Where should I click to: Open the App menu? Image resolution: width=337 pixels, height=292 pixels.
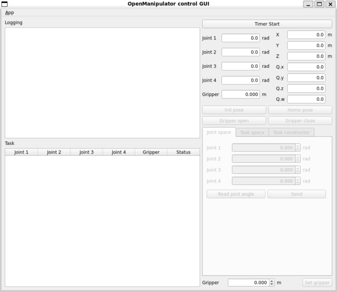[10, 12]
